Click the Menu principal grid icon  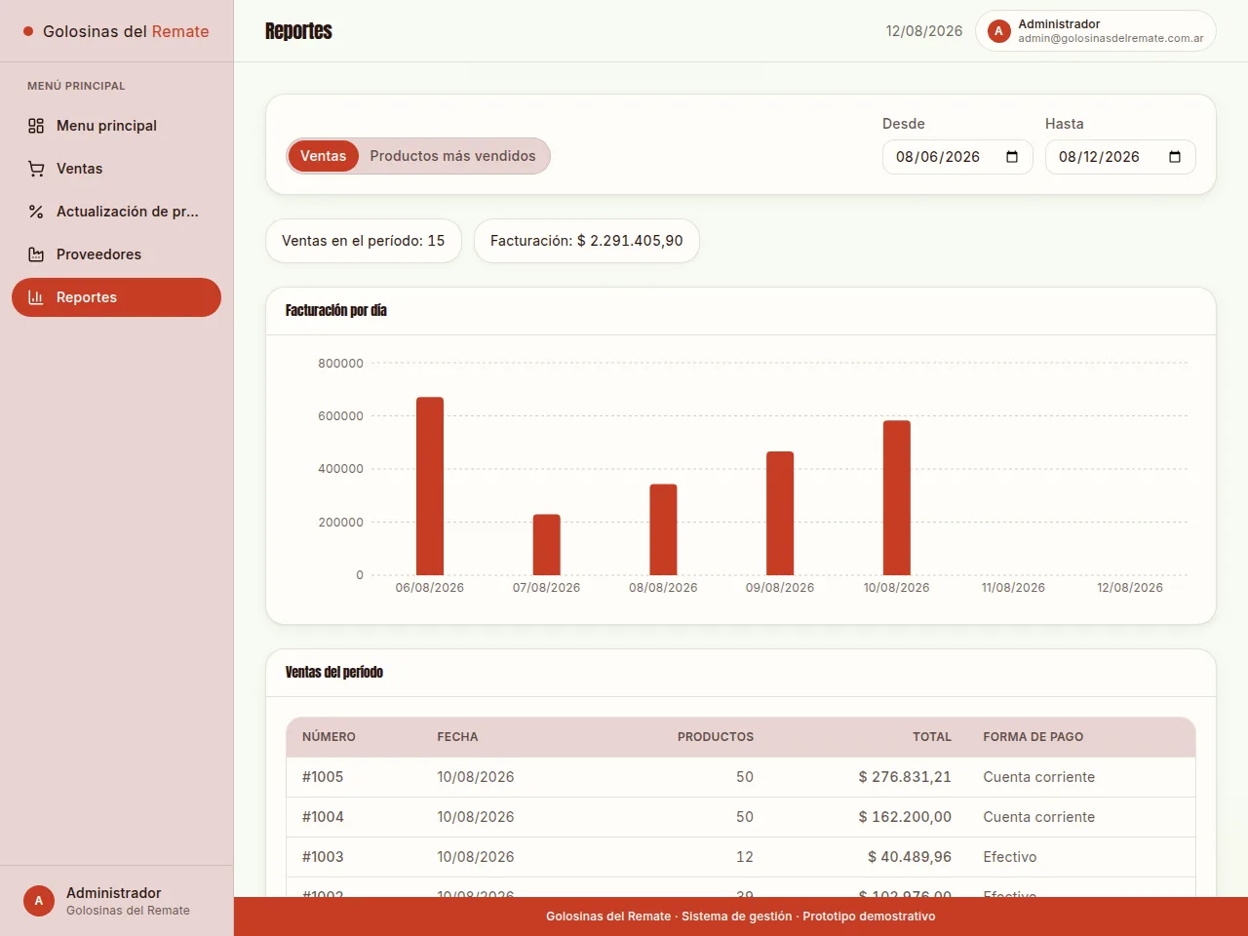36,126
